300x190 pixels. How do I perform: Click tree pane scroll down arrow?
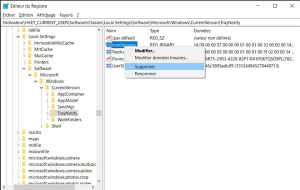tap(99, 181)
